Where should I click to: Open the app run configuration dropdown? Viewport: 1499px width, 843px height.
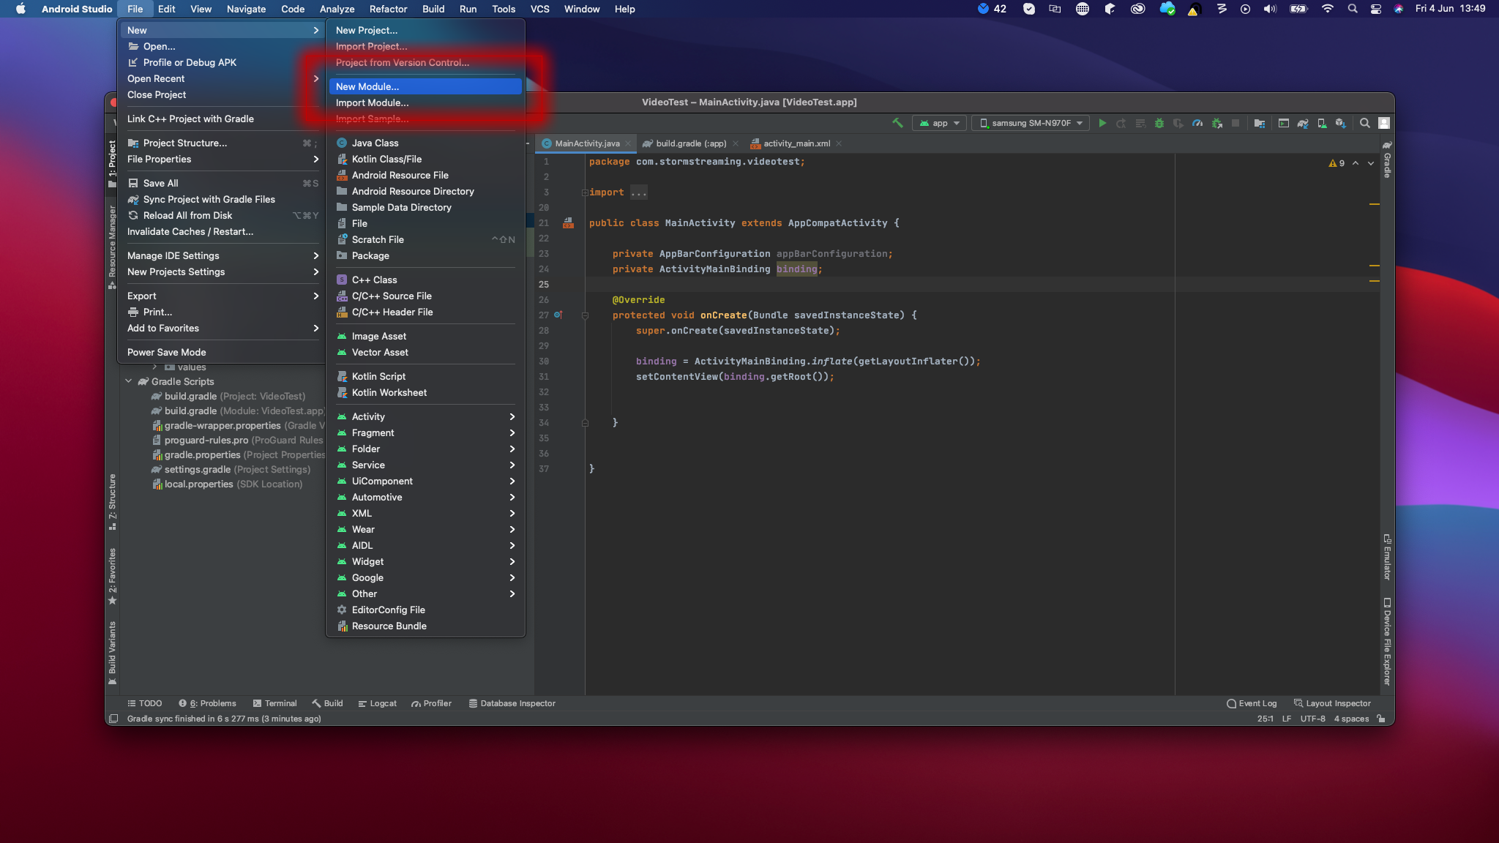(x=939, y=123)
